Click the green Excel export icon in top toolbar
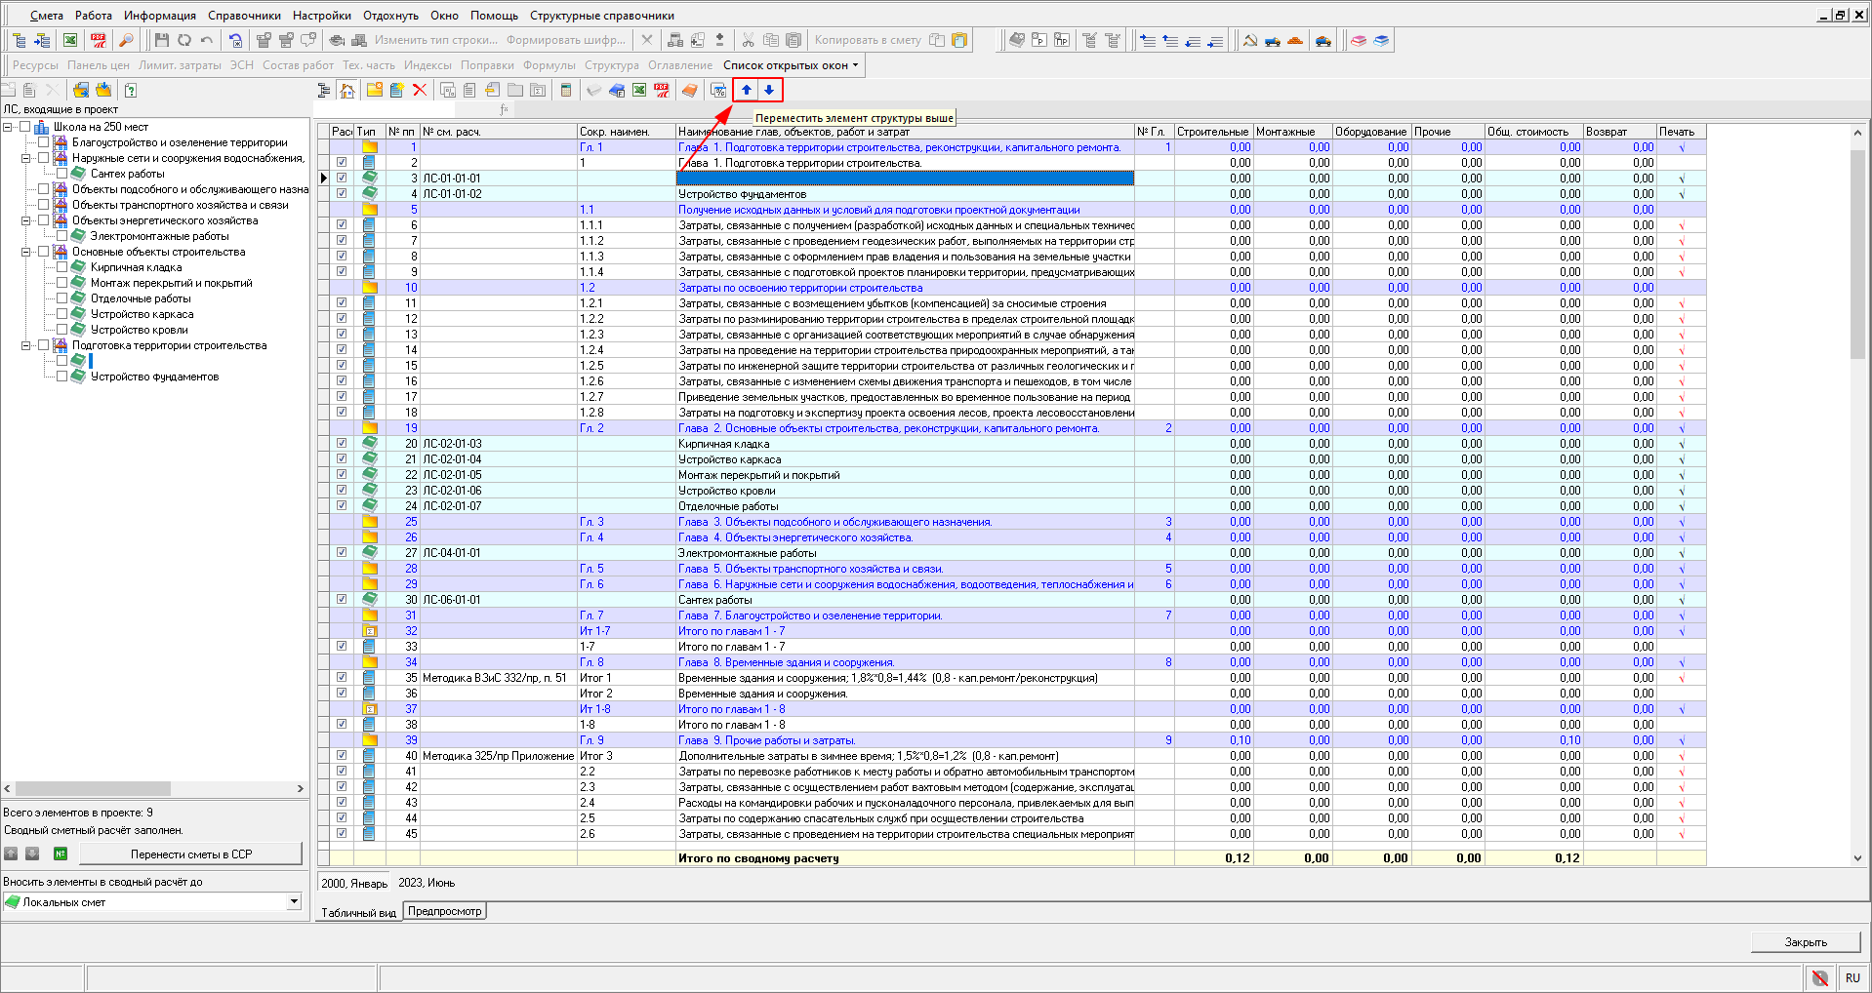The width and height of the screenshot is (1872, 993). [x=70, y=40]
